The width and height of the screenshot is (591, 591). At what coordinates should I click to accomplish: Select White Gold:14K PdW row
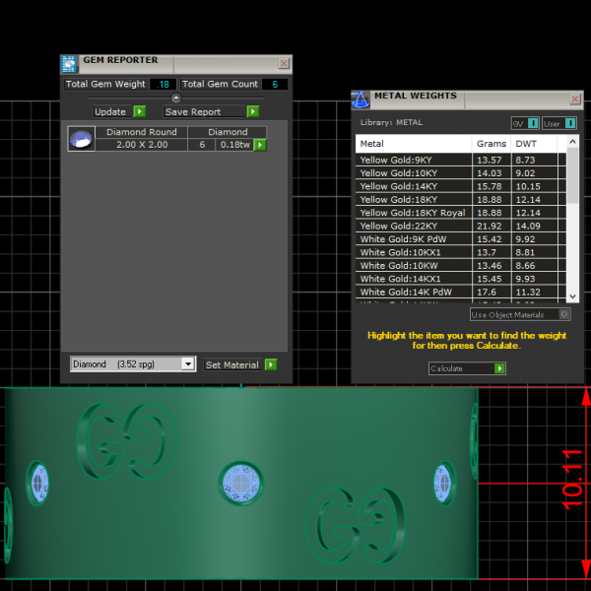(x=413, y=293)
